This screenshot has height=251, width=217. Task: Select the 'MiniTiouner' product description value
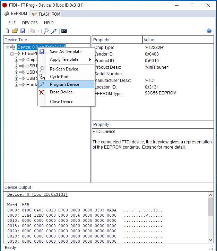pyautogui.click(x=157, y=67)
